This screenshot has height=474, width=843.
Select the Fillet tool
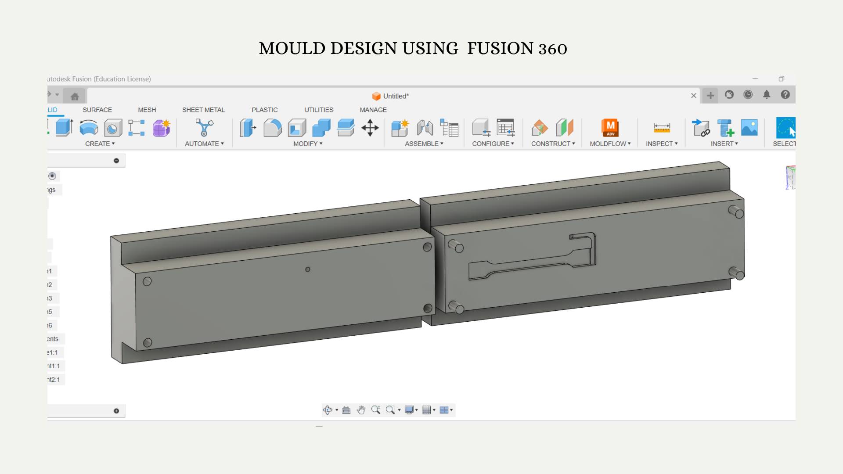(x=273, y=128)
